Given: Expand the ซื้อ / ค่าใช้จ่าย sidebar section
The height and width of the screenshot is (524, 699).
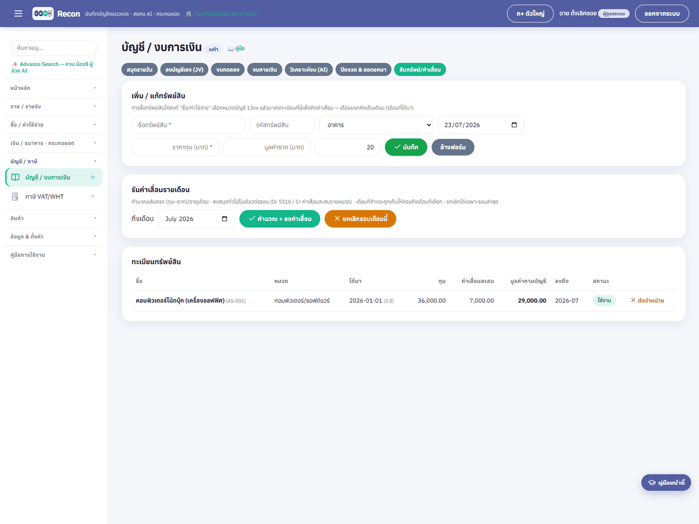Looking at the screenshot, I should click(x=53, y=125).
